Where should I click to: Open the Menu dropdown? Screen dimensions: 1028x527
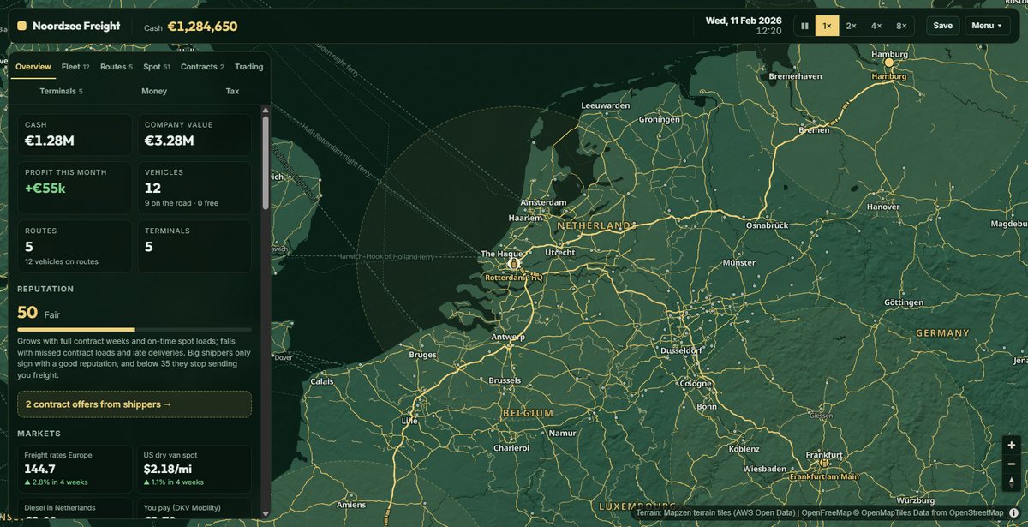tap(987, 26)
